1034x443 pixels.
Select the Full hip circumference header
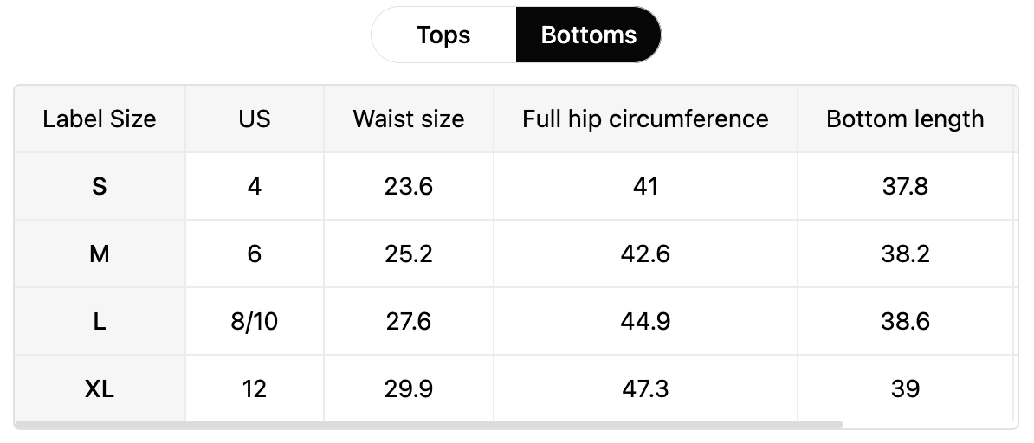click(x=645, y=119)
